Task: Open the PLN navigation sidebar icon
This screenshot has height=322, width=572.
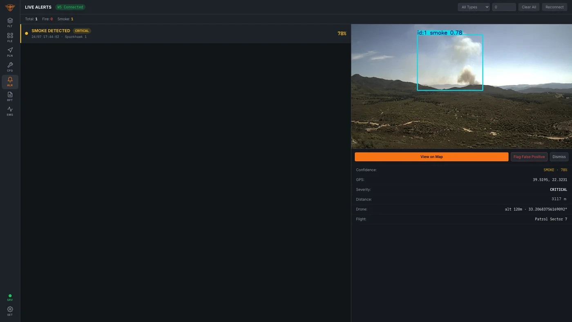Action: [x=10, y=52]
